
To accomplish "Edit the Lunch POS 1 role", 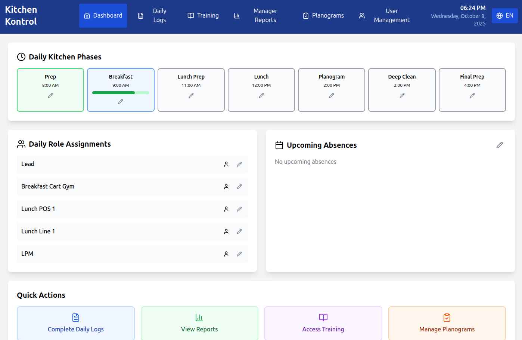I will 239,209.
